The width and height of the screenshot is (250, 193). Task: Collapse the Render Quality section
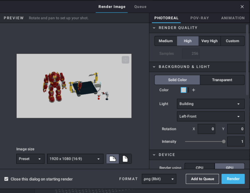154,28
